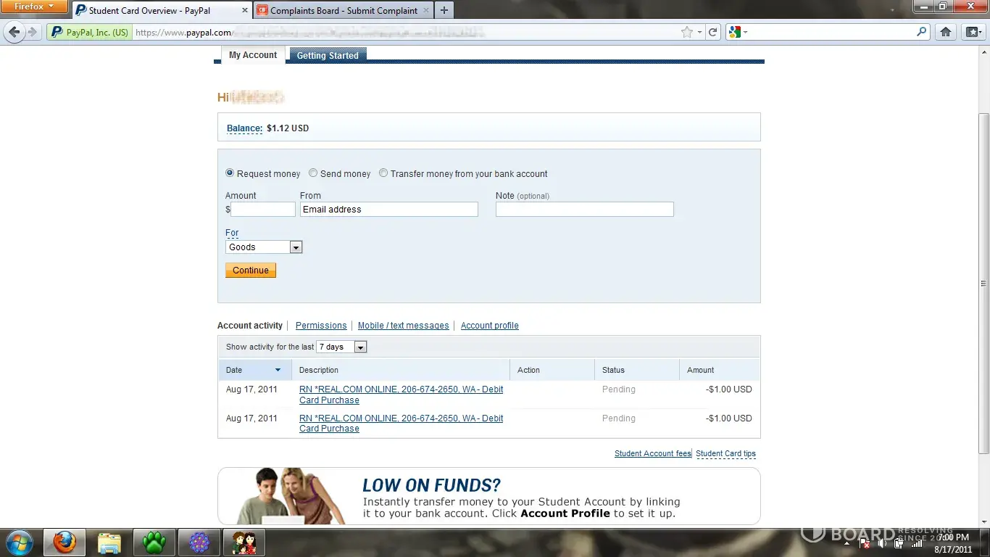Click the LOW ON FUNDS? banner heading

tap(432, 485)
